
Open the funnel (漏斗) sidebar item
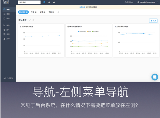point(7,30)
